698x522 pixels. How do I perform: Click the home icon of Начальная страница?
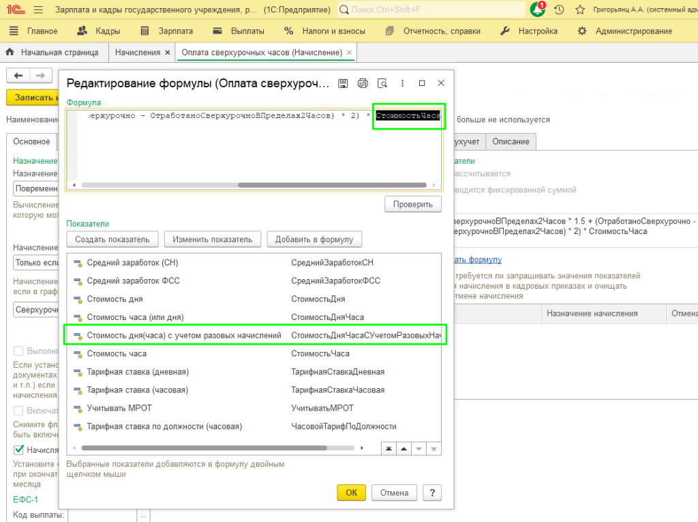coord(10,52)
